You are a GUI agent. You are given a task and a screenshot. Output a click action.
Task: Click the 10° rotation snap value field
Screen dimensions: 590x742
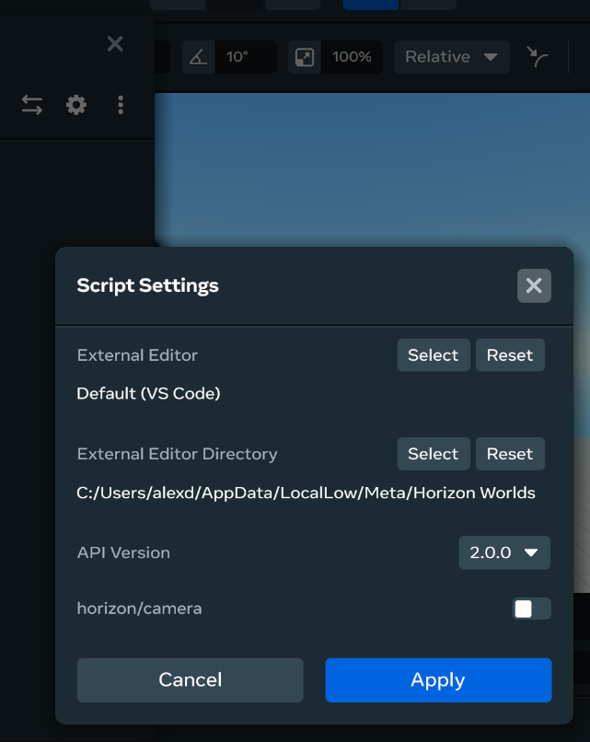[x=246, y=57]
